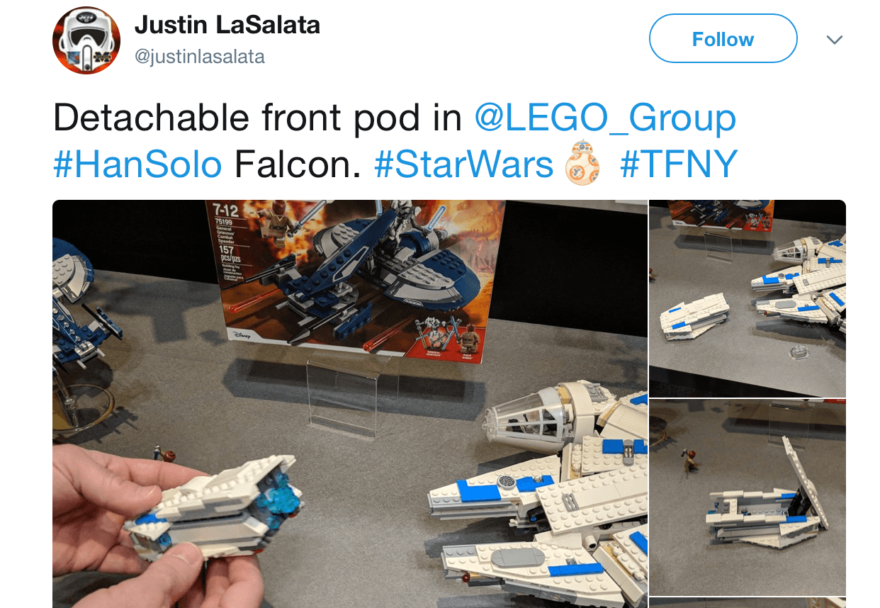Open middle-right photo of pod with lid open

(x=748, y=497)
